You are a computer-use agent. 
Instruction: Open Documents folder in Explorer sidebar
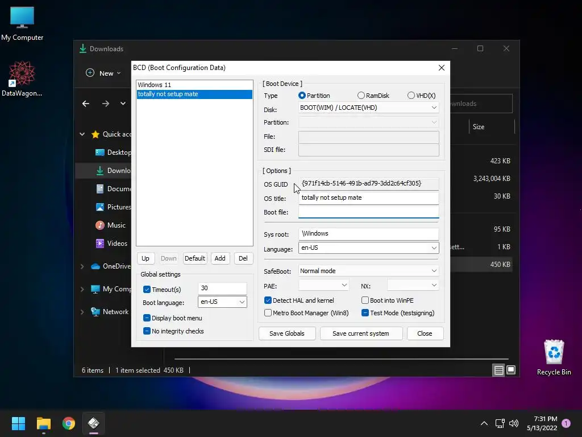113,189
